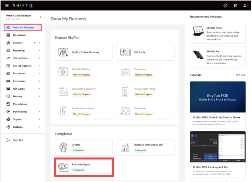Open the shopping cart icon
The height and width of the screenshot is (182, 252).
[236, 6]
